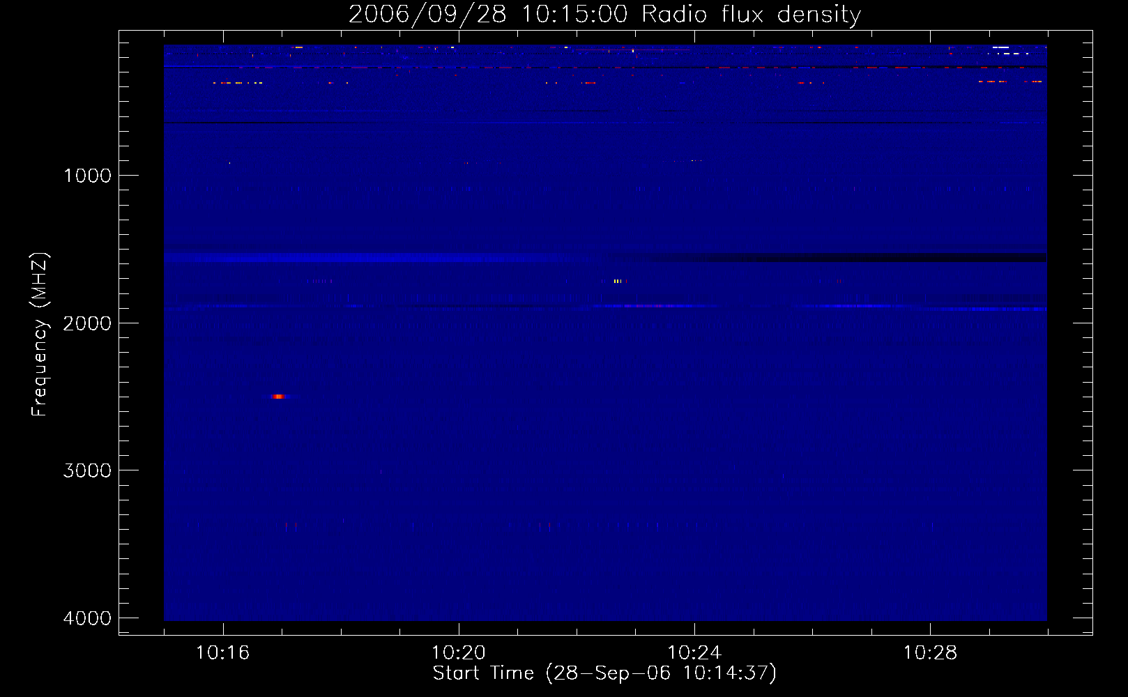Select the '2000' frequency axis label
The height and width of the screenshot is (697, 1128).
point(87,323)
